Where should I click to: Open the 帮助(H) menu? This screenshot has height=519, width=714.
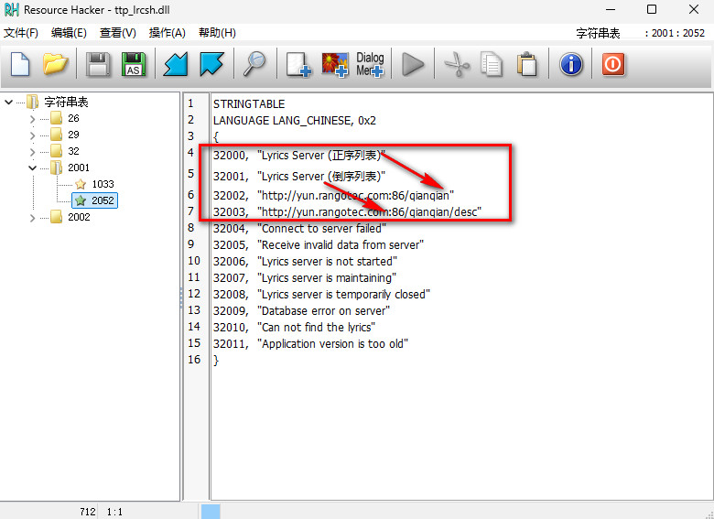tap(217, 33)
